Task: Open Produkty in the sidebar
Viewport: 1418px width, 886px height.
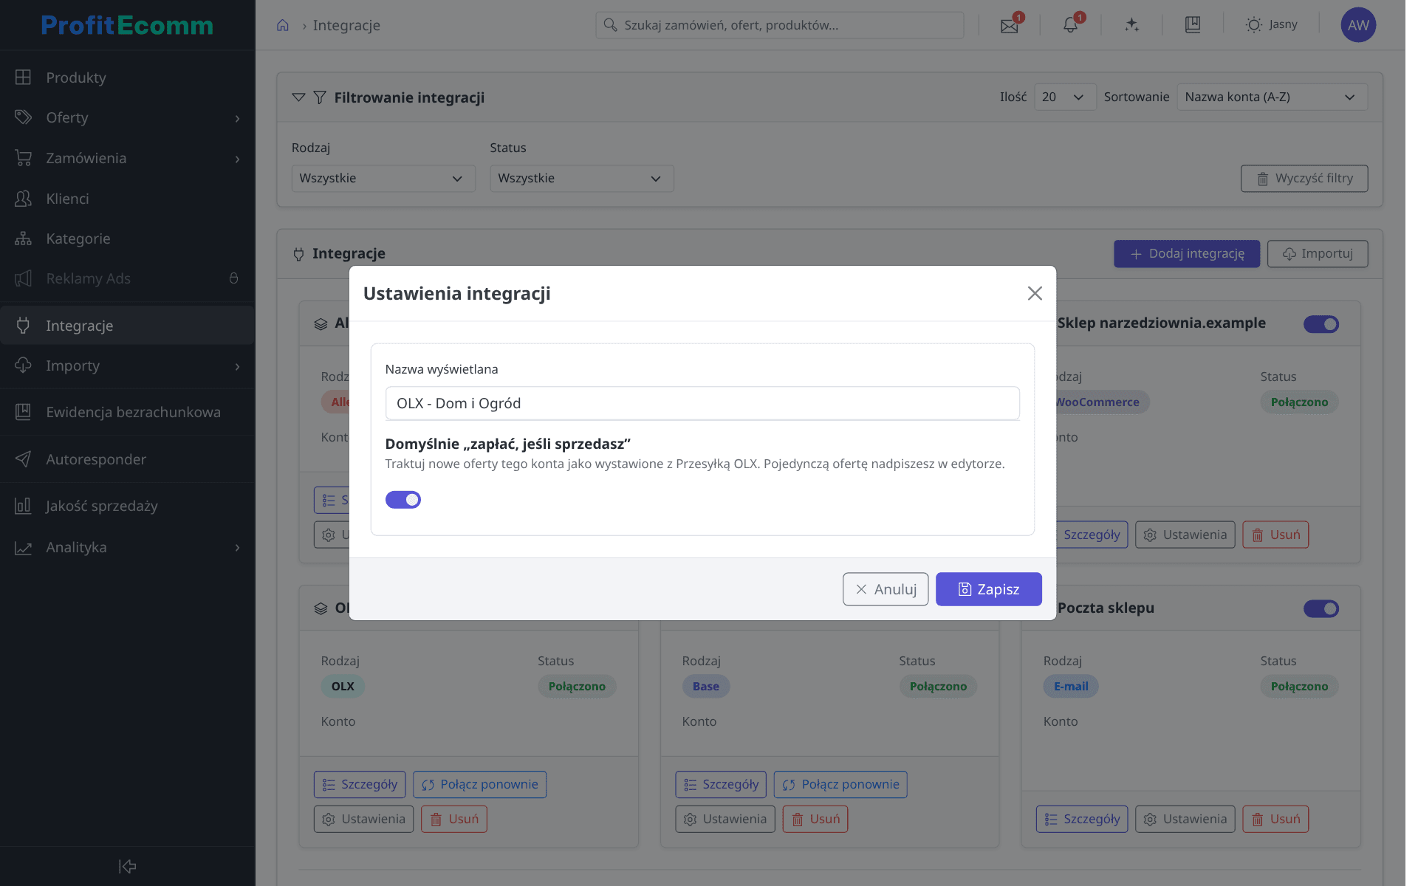Action: (x=127, y=78)
